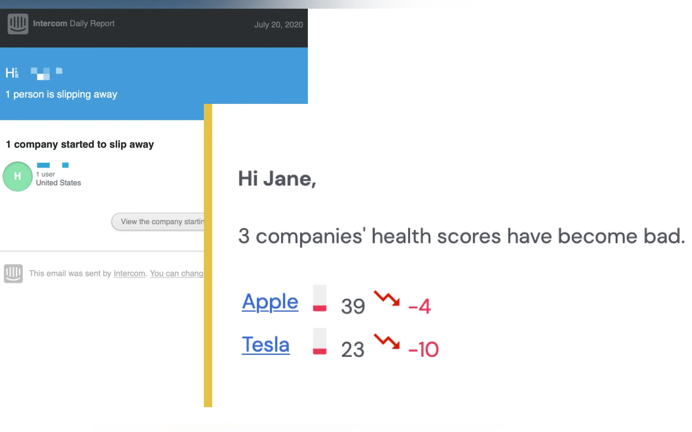Open the Apple company link
The width and height of the screenshot is (692, 432).
point(270,302)
